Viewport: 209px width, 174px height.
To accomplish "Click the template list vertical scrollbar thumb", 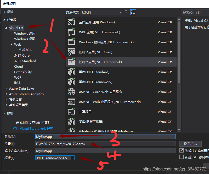I will pyautogui.click(x=179, y=52).
